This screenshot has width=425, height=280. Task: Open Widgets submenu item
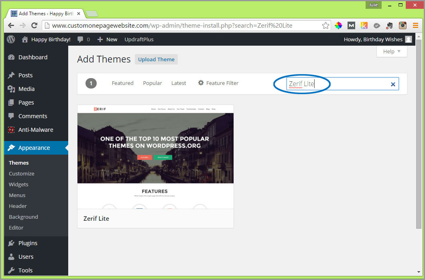coord(18,184)
